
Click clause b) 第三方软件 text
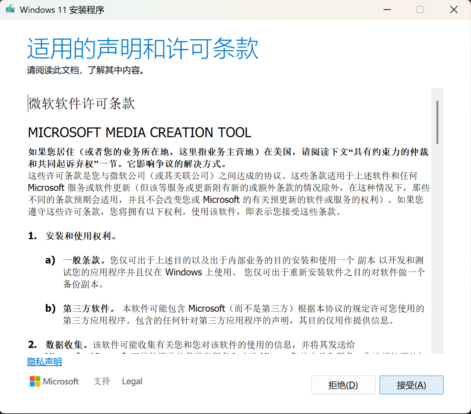(235, 314)
